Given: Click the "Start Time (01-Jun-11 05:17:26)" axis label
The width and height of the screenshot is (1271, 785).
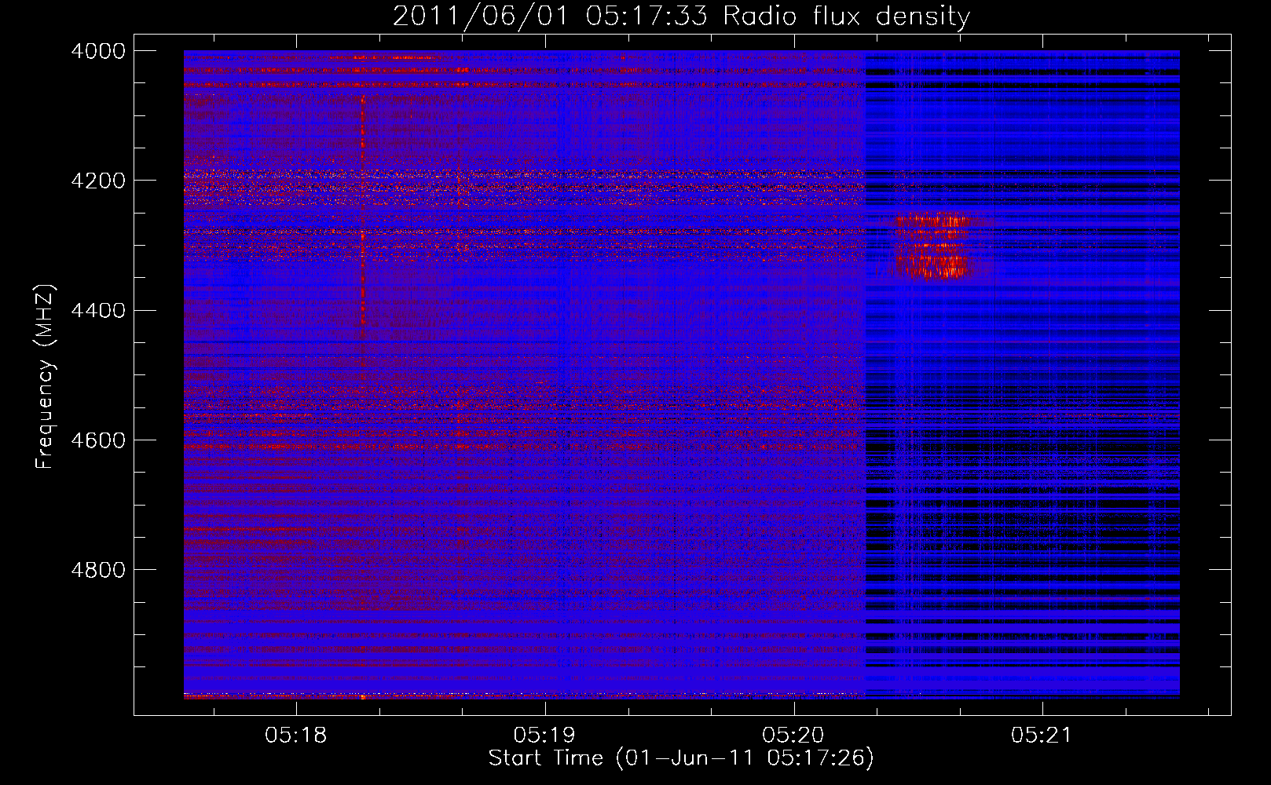Looking at the screenshot, I should (x=681, y=758).
